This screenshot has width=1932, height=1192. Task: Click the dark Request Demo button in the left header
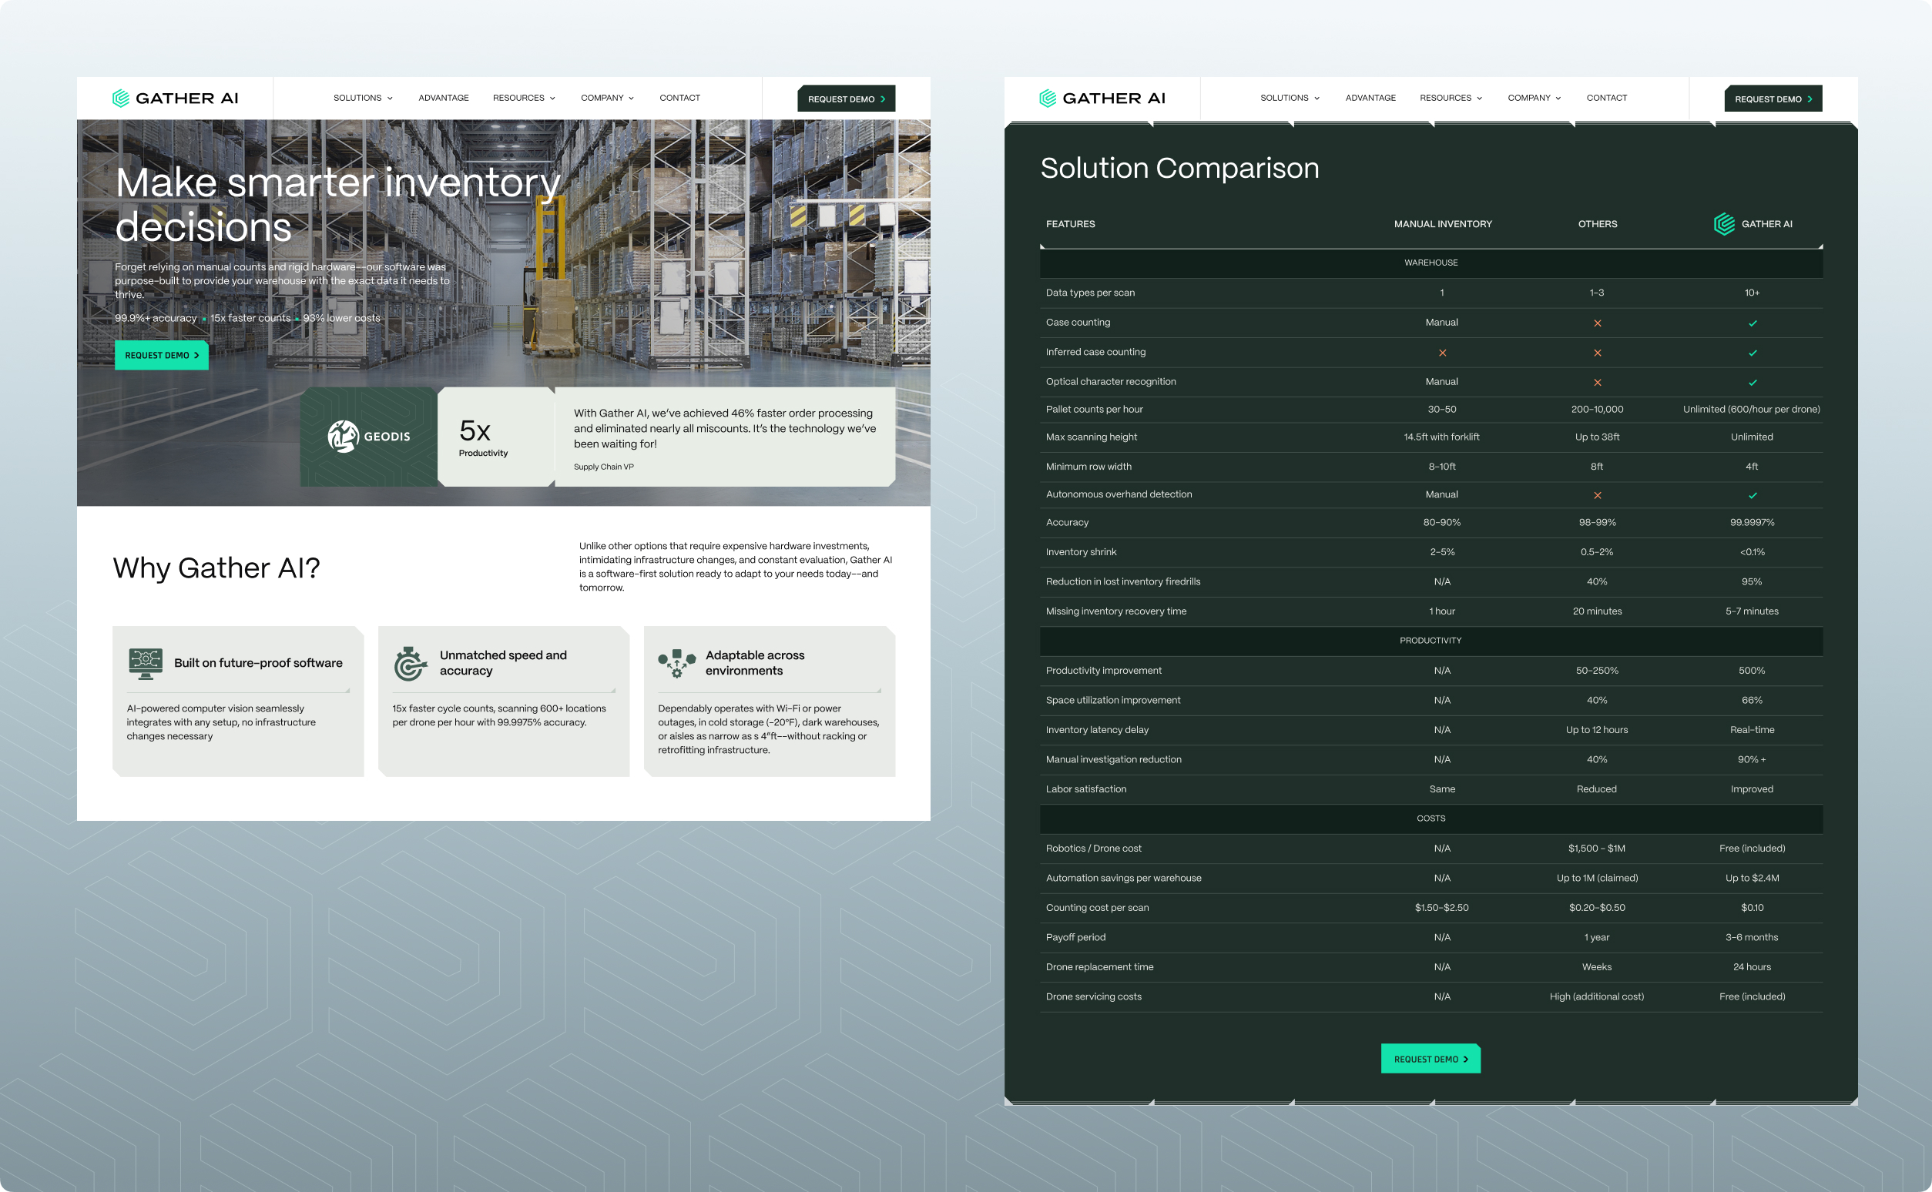(x=845, y=99)
